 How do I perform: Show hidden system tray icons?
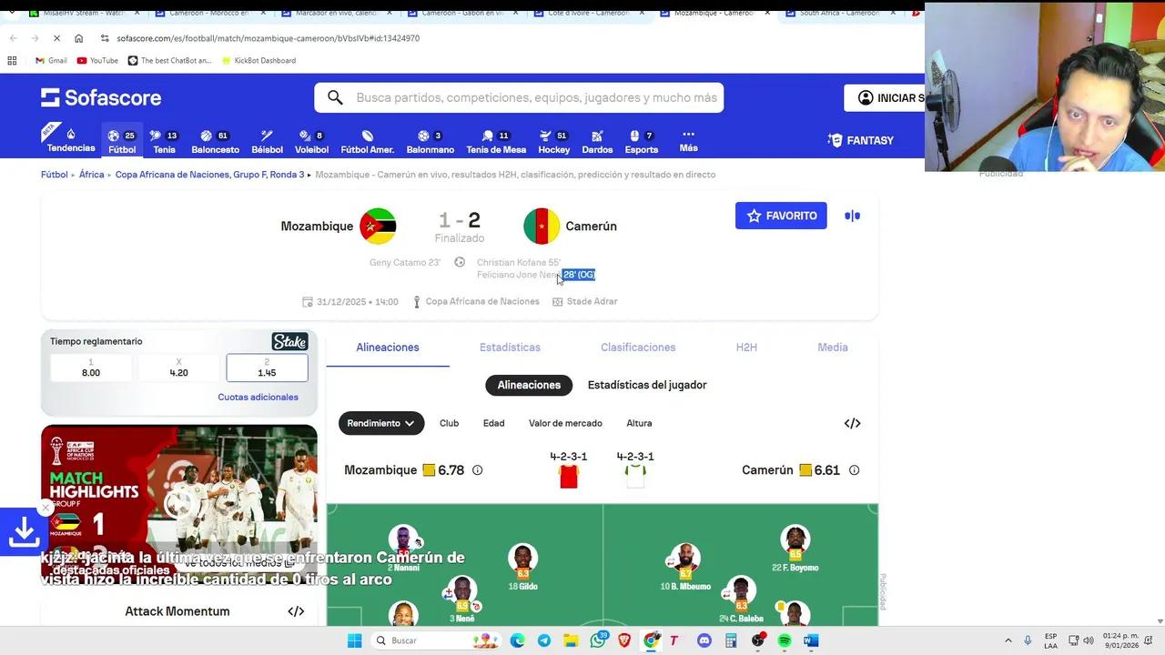pos(1008,640)
